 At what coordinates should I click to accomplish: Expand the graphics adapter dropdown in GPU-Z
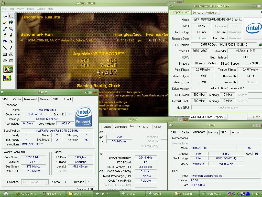[x=225, y=117]
